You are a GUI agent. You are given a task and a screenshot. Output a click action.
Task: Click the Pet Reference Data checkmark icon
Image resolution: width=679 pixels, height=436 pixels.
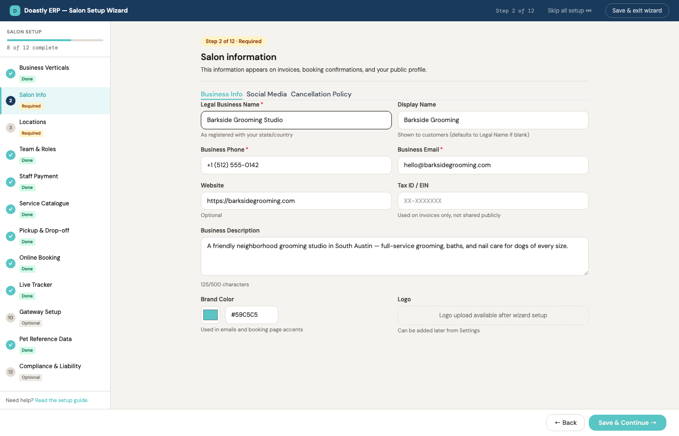tap(11, 345)
